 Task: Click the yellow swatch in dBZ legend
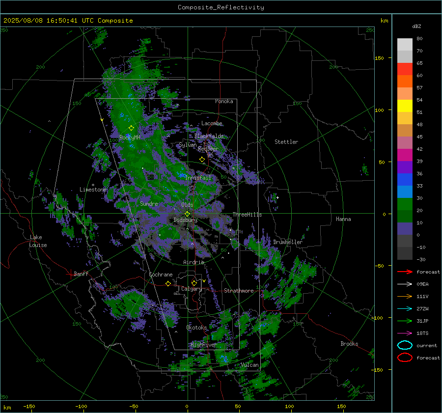(x=405, y=106)
